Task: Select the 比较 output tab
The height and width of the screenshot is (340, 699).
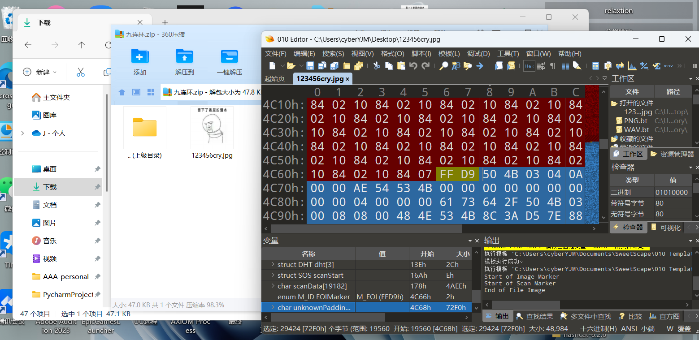Action: point(630,316)
